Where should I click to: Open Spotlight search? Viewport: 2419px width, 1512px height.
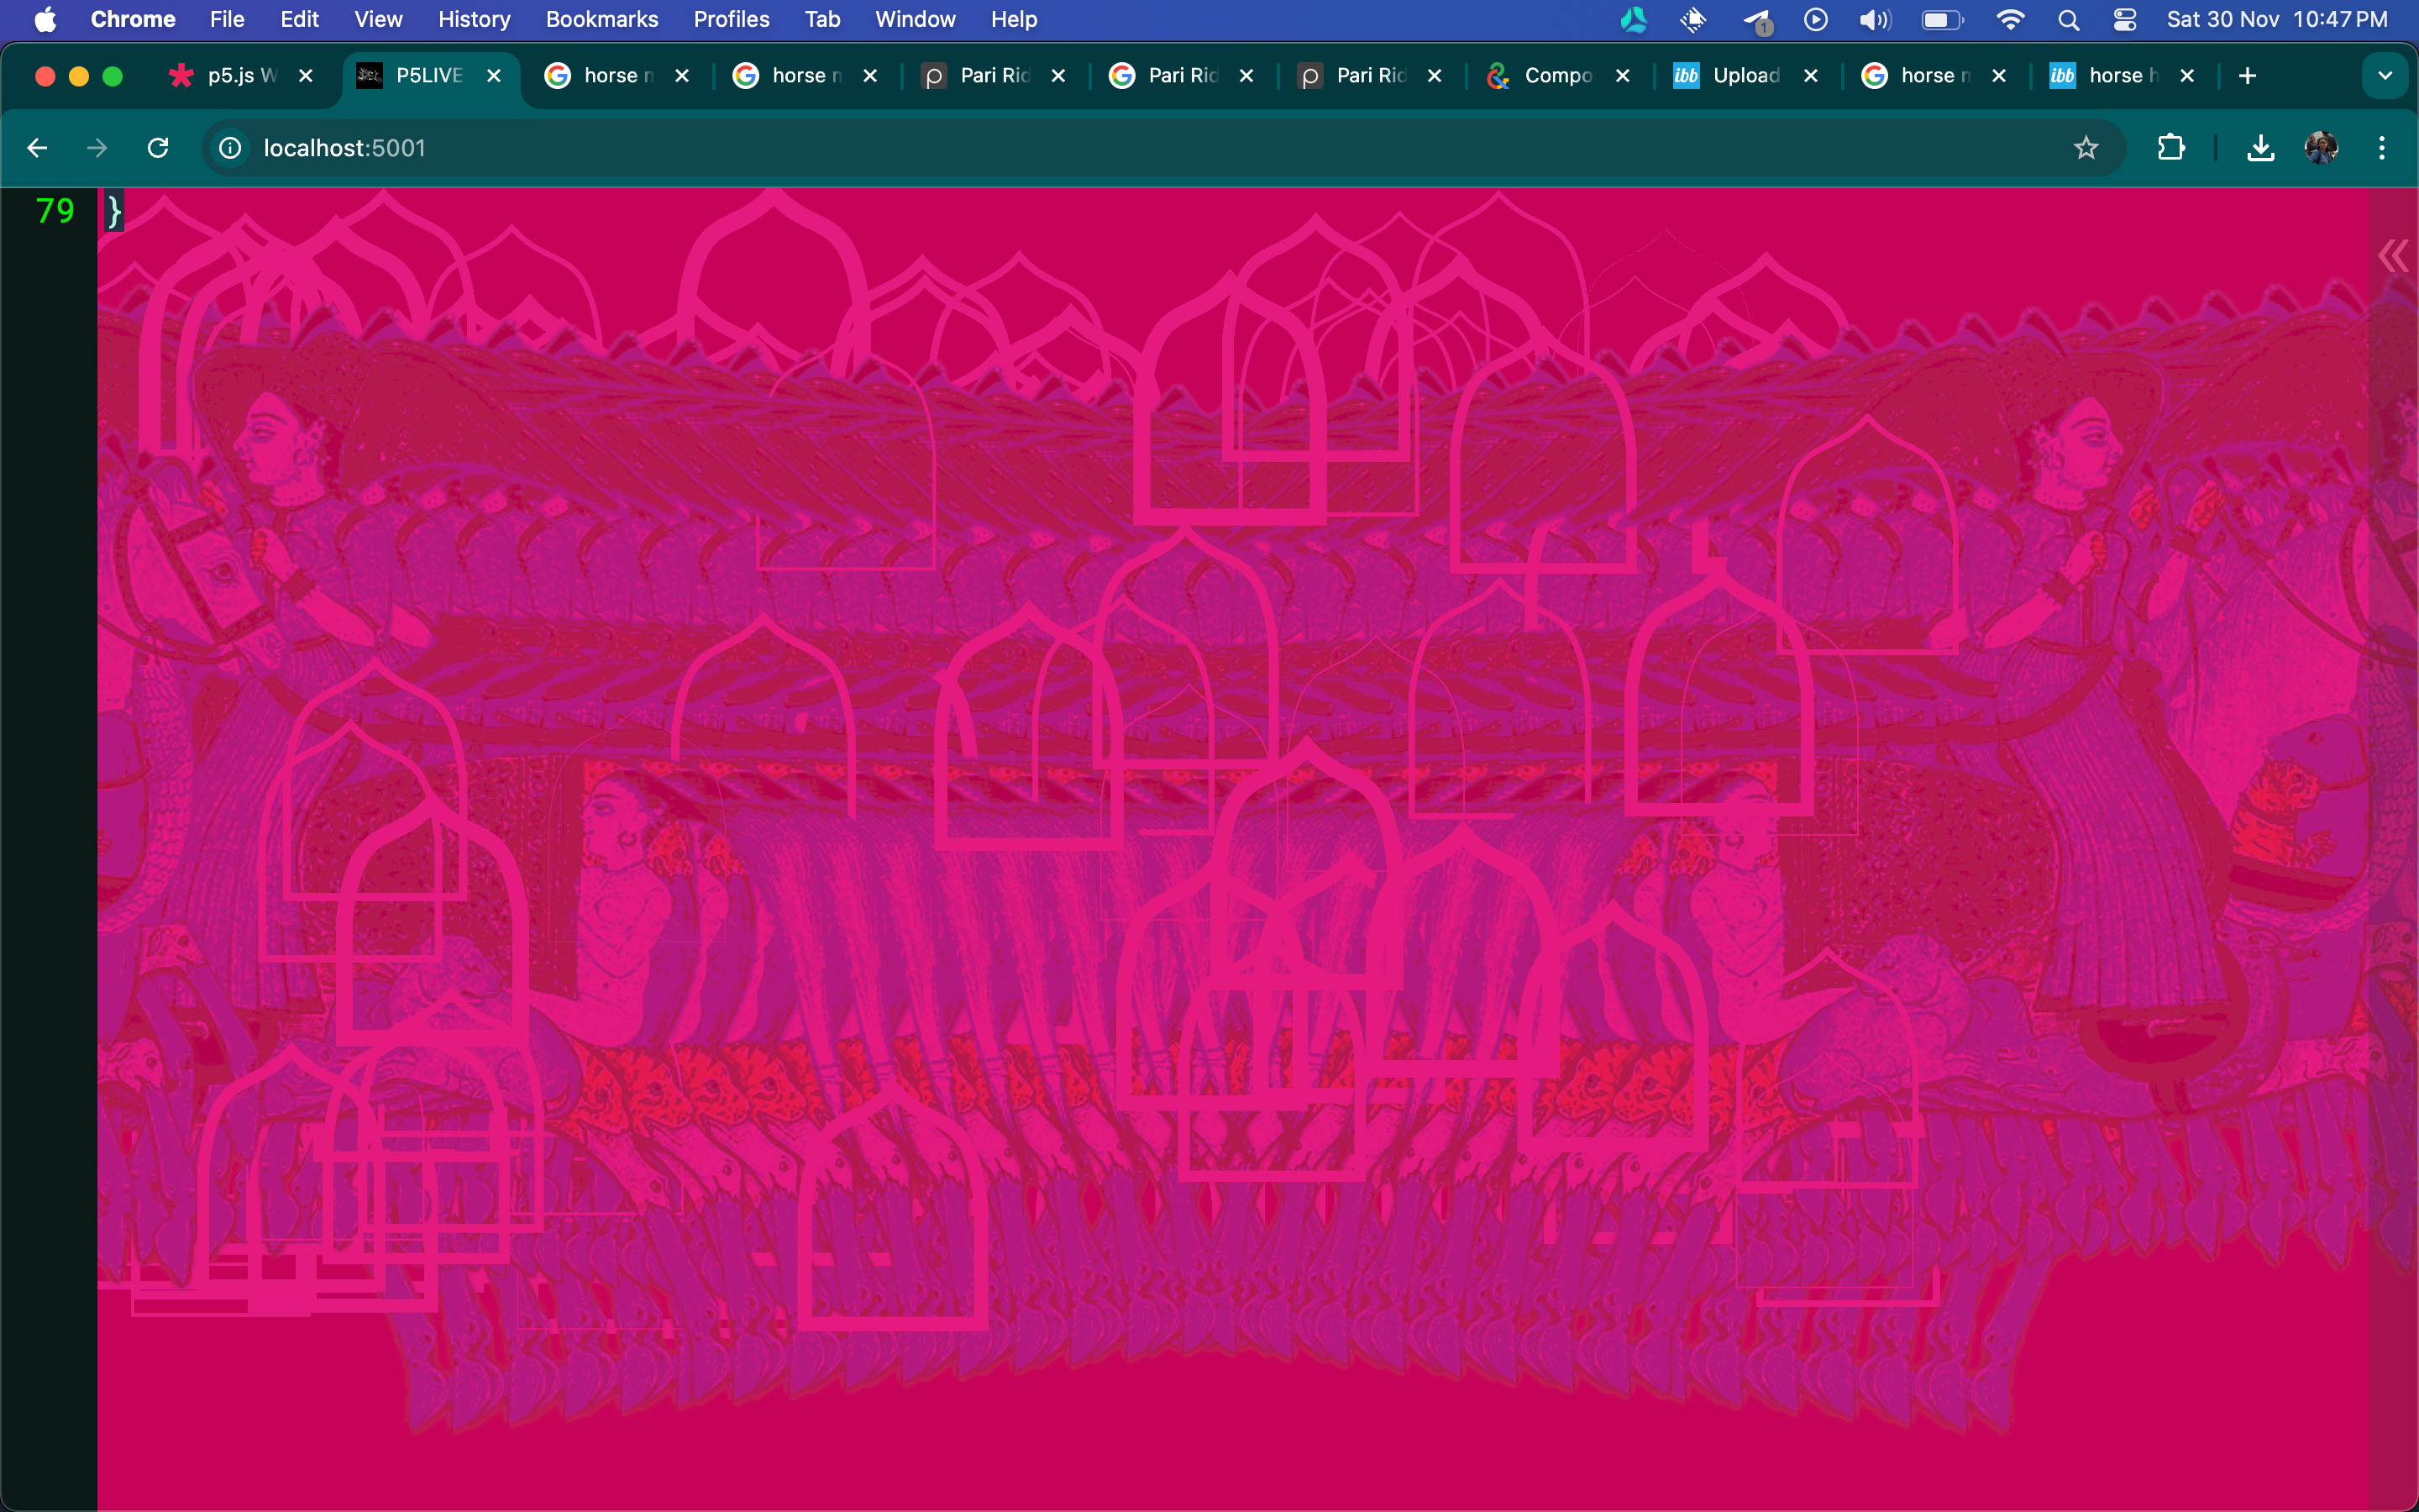[x=2068, y=19]
